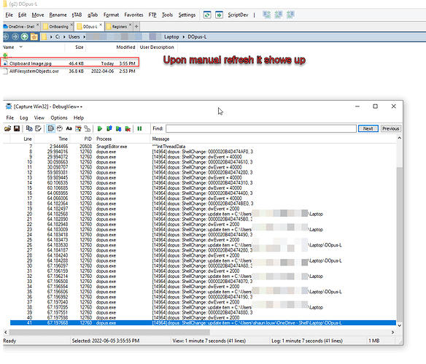
Task: Click the DebugView copy icon
Action: [x=28, y=128]
